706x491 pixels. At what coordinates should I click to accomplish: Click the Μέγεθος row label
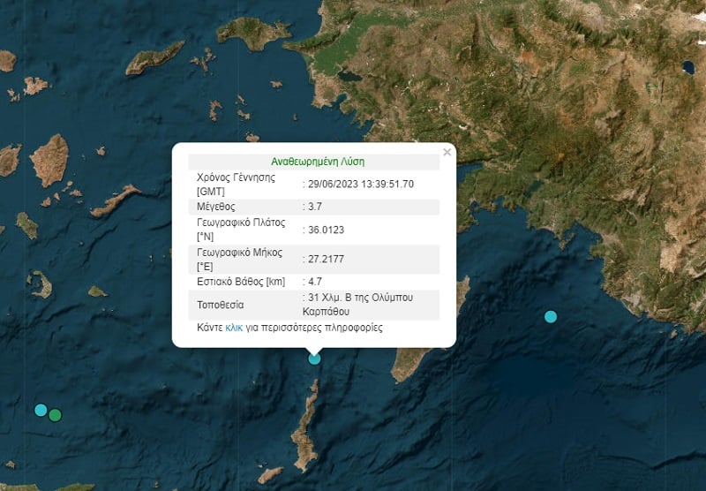(x=217, y=207)
